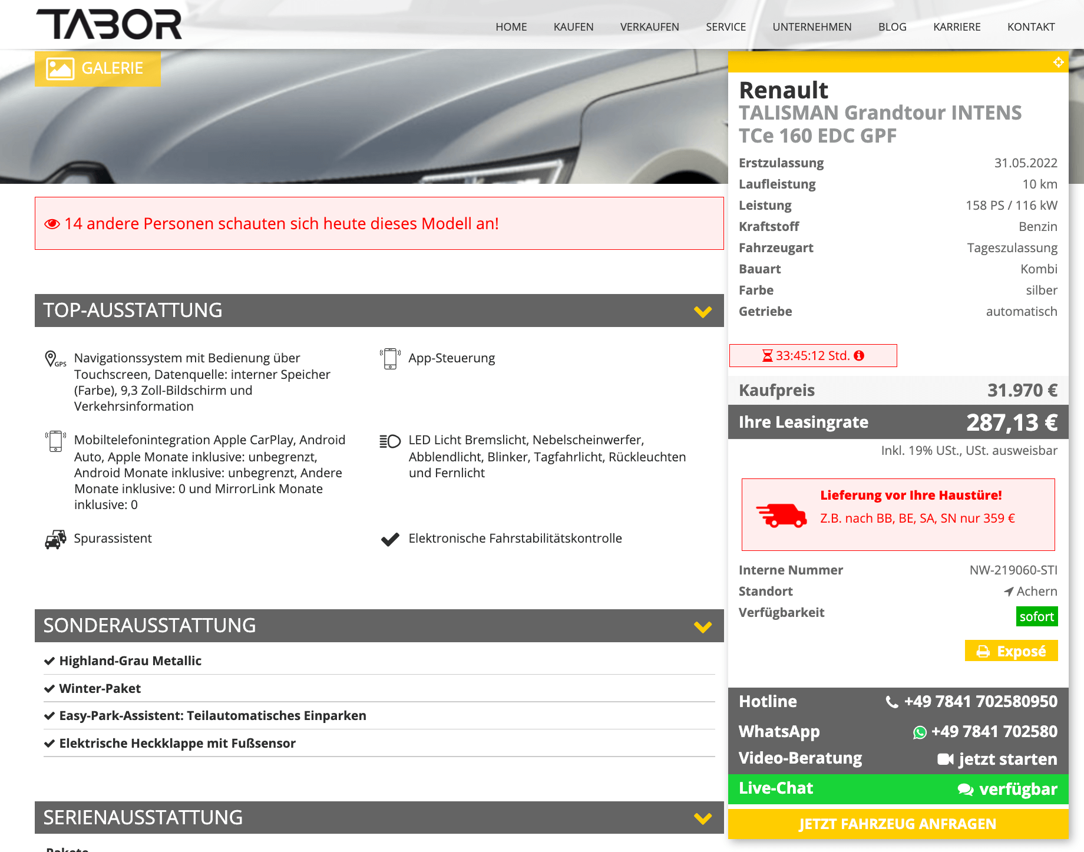The width and height of the screenshot is (1084, 852).
Task: Toggle the SERIENAUSSTATTUNG section chevron
Action: (x=703, y=818)
